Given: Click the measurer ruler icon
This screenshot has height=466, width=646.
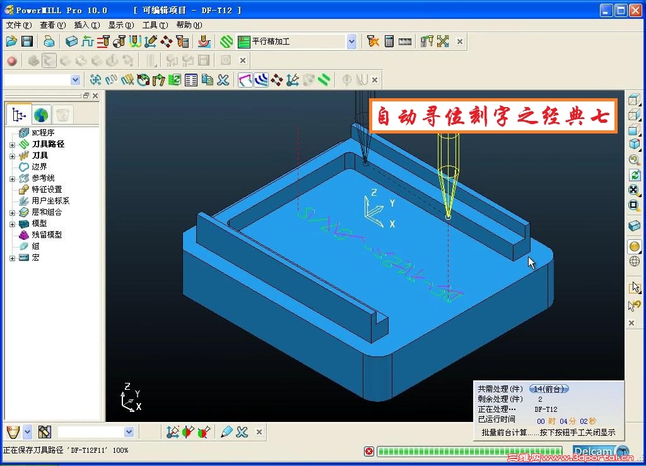Looking at the screenshot, I should 405,42.
